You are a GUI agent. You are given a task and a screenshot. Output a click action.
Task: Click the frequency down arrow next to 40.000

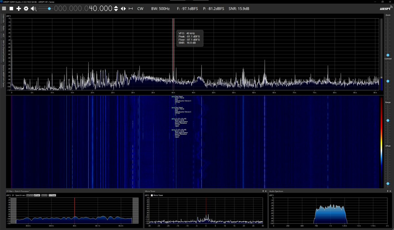pos(116,10)
